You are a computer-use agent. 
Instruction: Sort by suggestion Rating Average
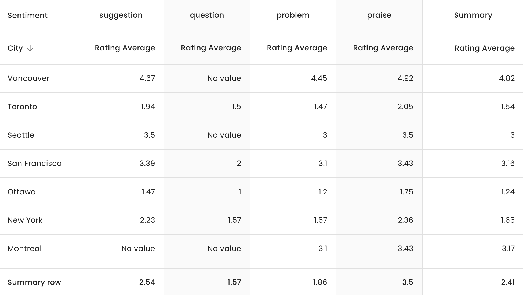pyautogui.click(x=125, y=48)
